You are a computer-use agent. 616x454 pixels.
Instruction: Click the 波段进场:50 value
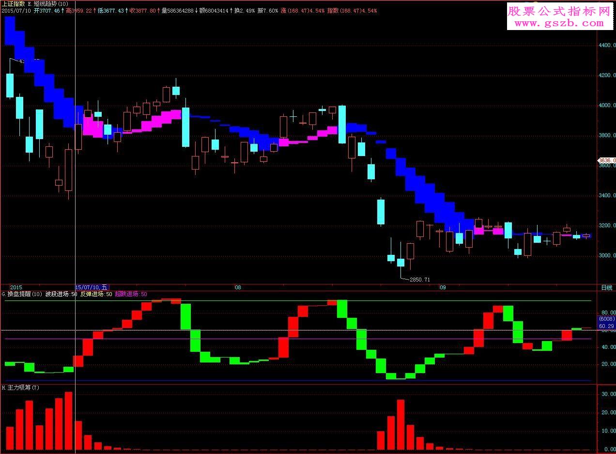[x=61, y=294]
